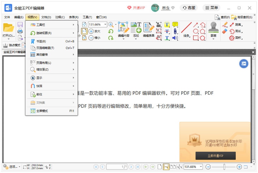Open the 注释(C) menu
The image size is (258, 173).
click(60, 17)
